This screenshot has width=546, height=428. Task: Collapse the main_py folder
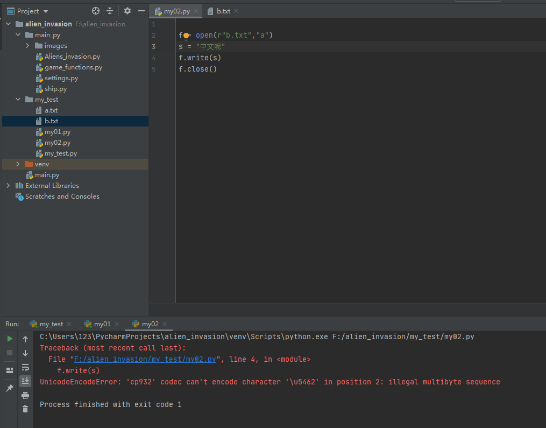(18, 35)
